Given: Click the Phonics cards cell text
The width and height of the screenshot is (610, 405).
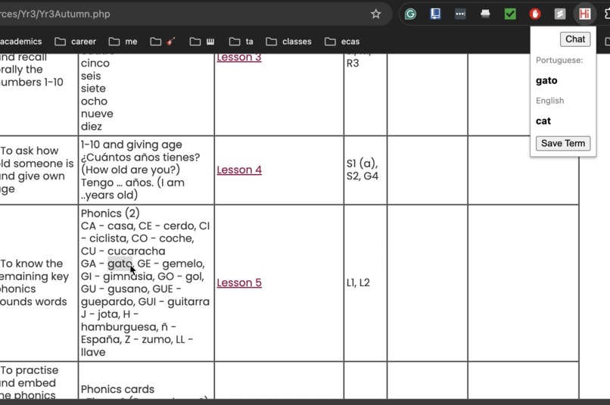Looking at the screenshot, I should point(117,389).
